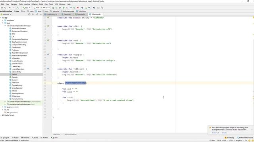This screenshot has height=142, width=254.
Task: Open the SDK Manager icon
Action: (x=89, y=7)
